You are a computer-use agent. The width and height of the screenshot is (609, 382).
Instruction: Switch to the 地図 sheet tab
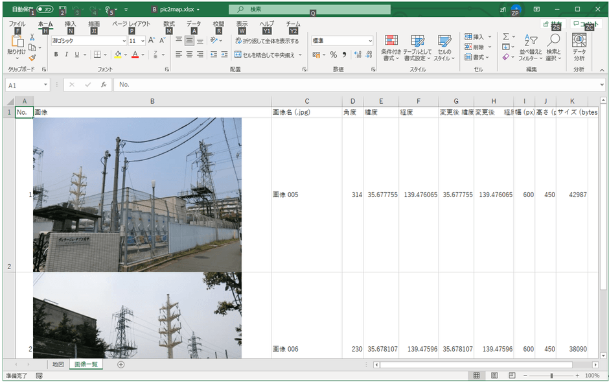(x=58, y=364)
